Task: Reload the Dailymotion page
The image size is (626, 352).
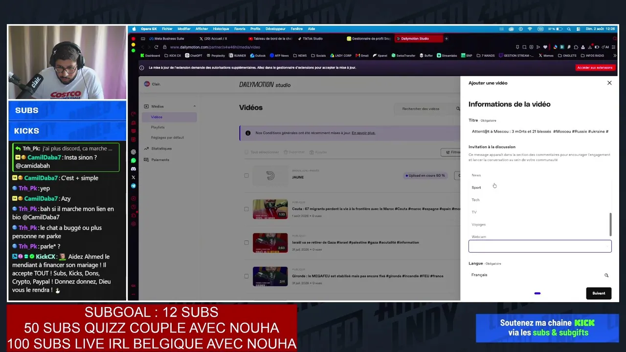Action: pos(156,47)
